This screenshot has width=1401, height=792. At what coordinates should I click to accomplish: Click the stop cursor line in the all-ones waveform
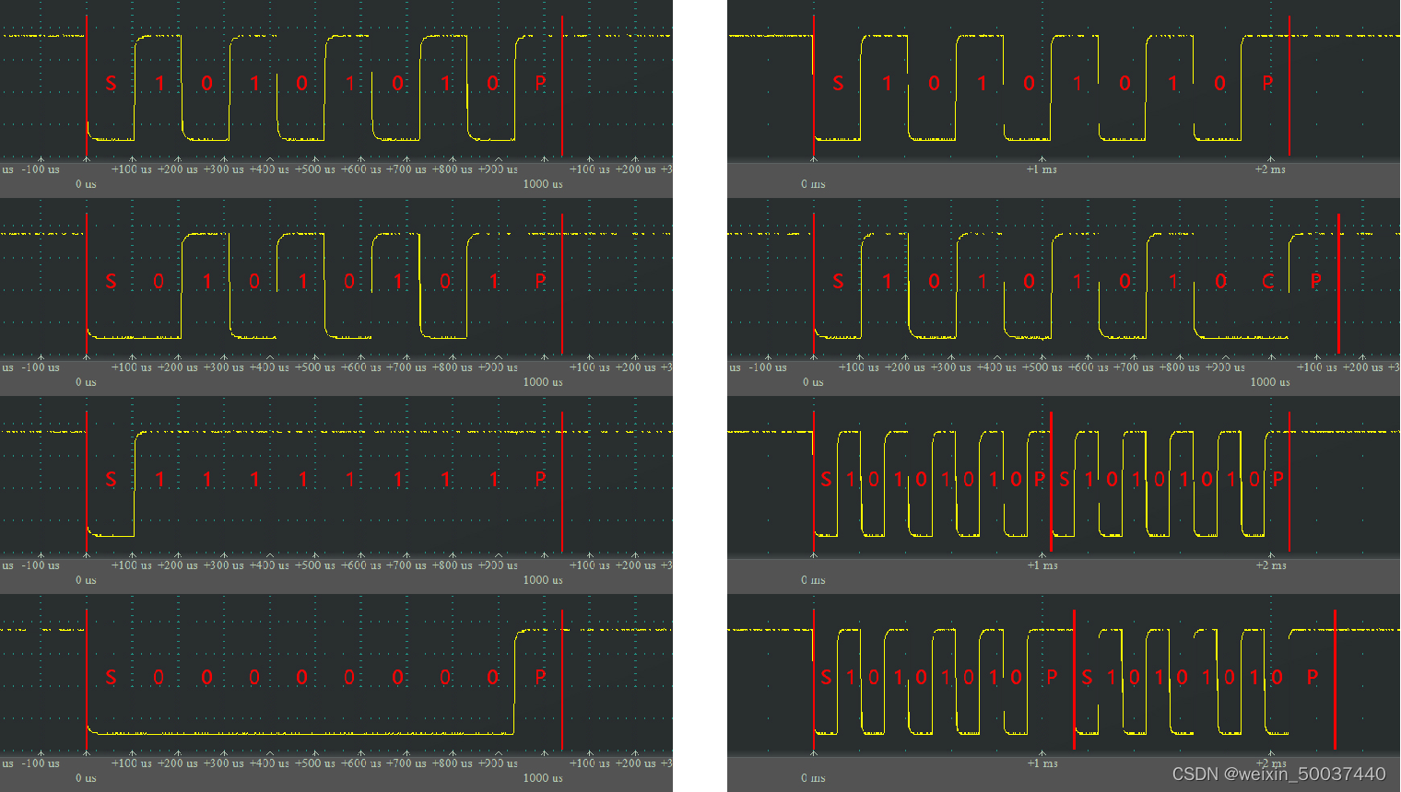point(562,481)
